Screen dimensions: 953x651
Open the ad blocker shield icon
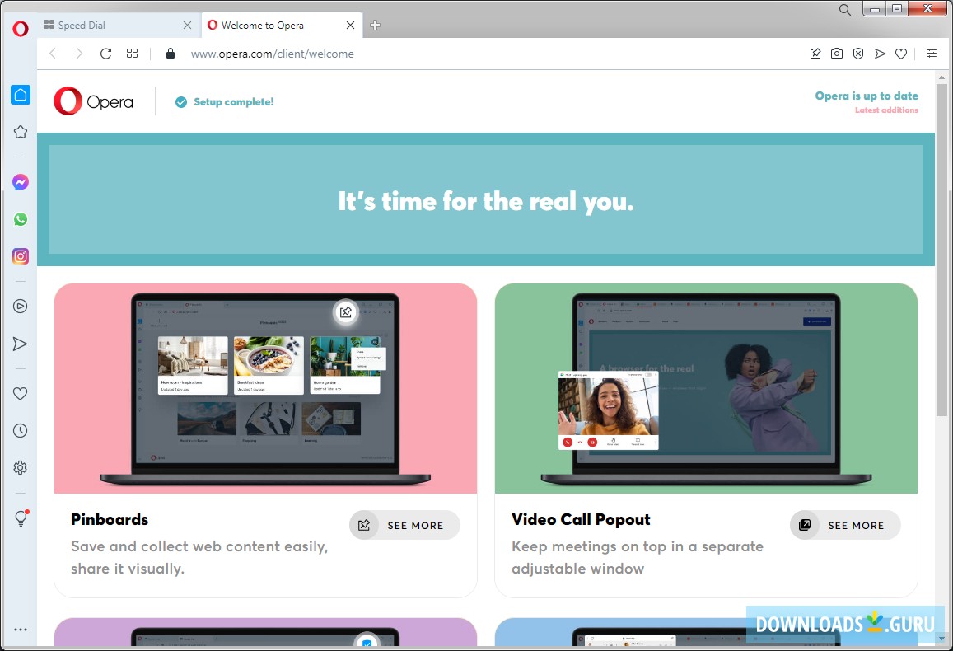[x=858, y=54]
